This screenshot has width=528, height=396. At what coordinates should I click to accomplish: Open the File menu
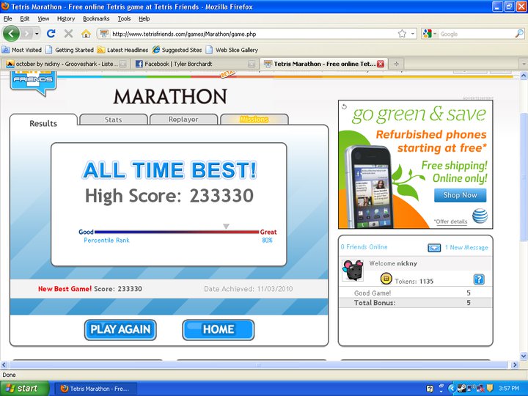tap(8, 19)
